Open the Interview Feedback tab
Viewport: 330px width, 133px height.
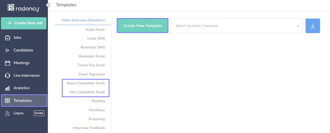pyautogui.click(x=89, y=128)
